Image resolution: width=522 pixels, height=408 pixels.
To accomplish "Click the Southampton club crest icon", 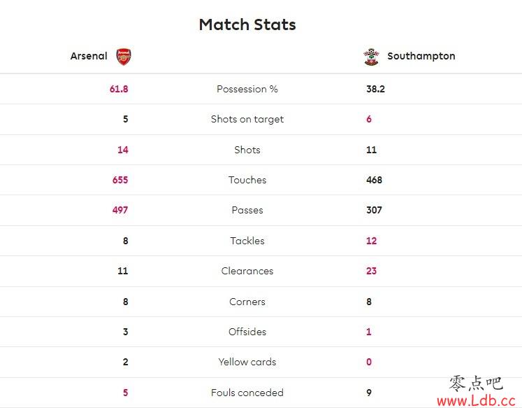I will (371, 57).
